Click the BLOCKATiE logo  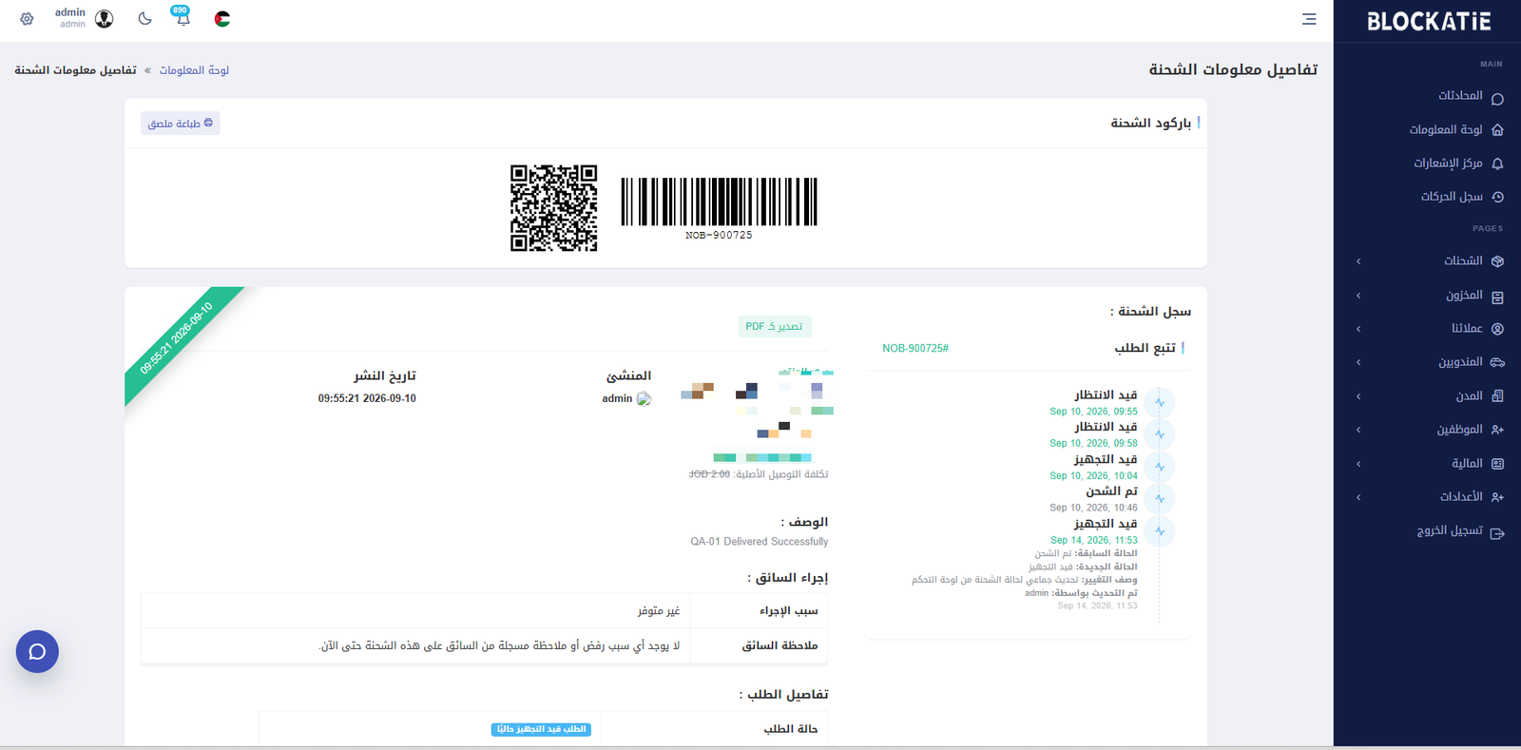tap(1428, 21)
